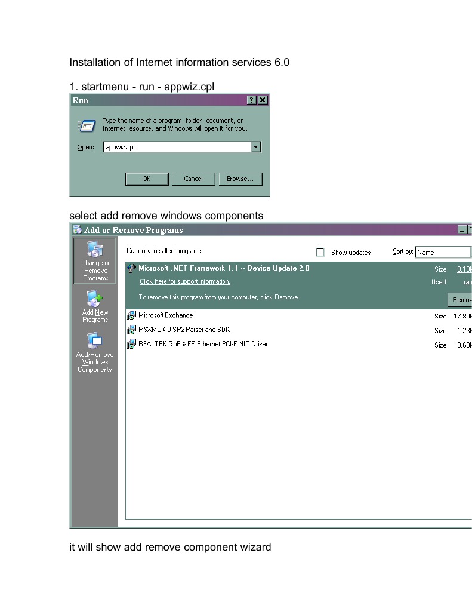This screenshot has width=472, height=611.
Task: Click the Remove button for .NET Framework
Action: click(460, 300)
